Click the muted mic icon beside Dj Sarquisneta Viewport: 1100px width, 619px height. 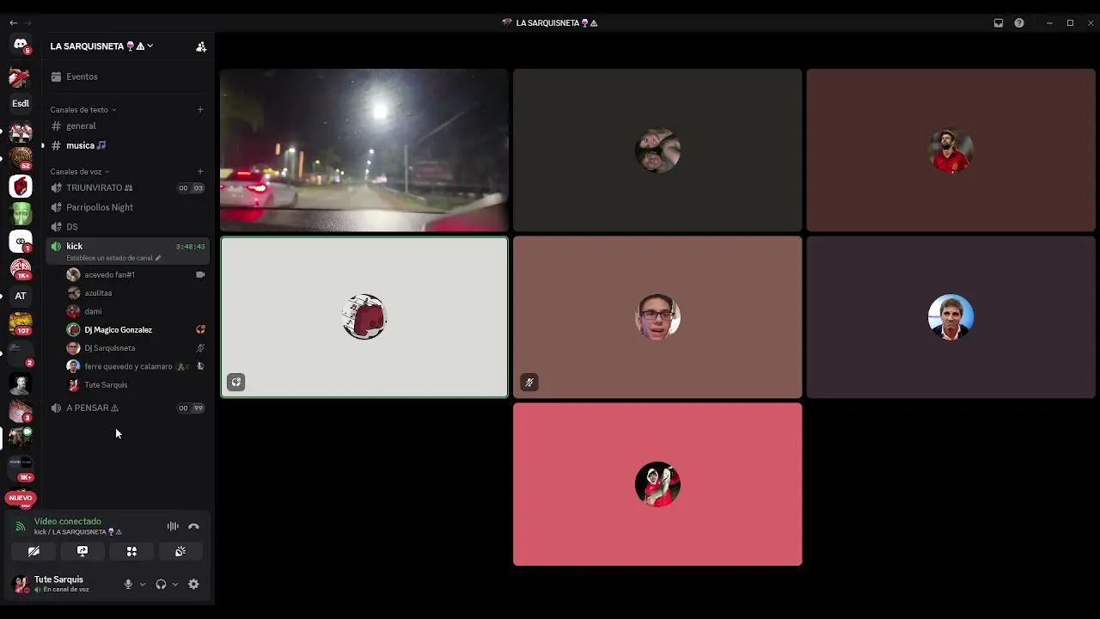click(x=200, y=348)
